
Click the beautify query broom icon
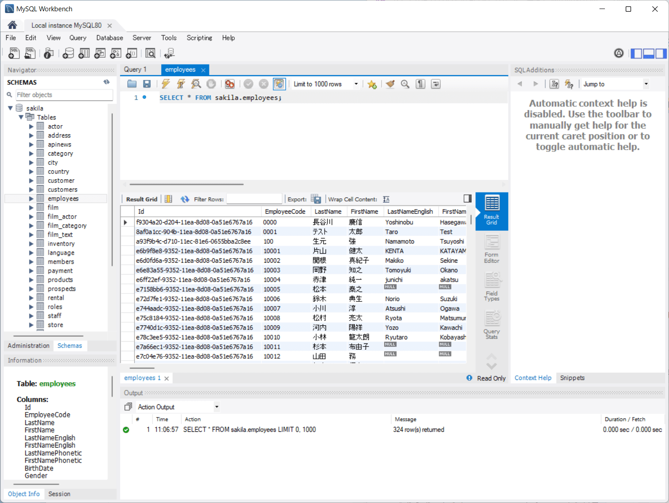pos(390,84)
